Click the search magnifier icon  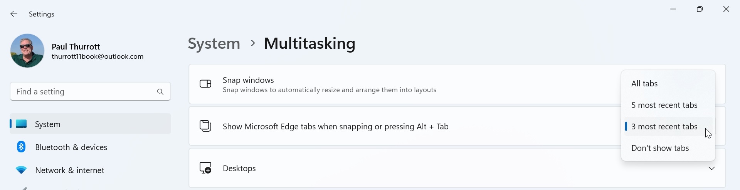point(160,92)
